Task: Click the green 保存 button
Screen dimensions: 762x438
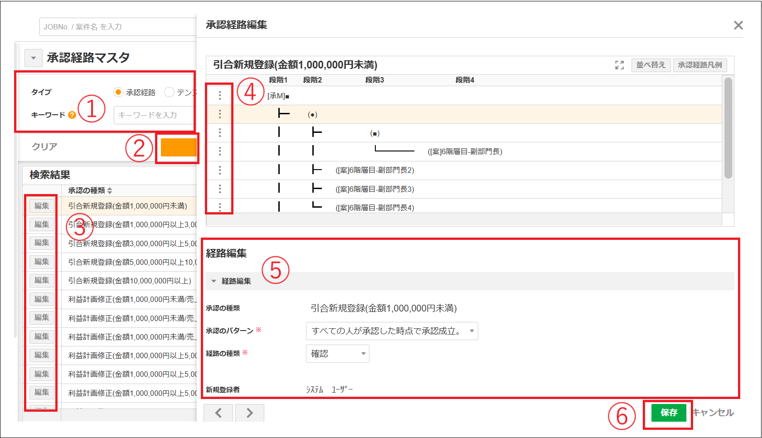Action: tap(669, 413)
